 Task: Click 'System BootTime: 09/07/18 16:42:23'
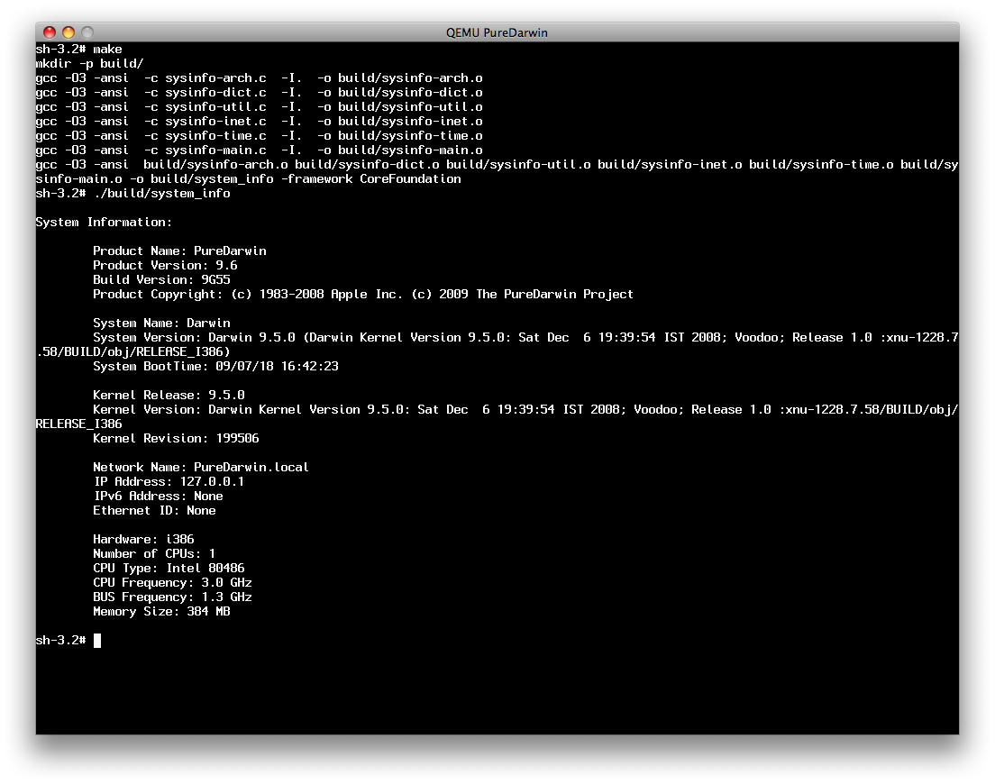(215, 367)
